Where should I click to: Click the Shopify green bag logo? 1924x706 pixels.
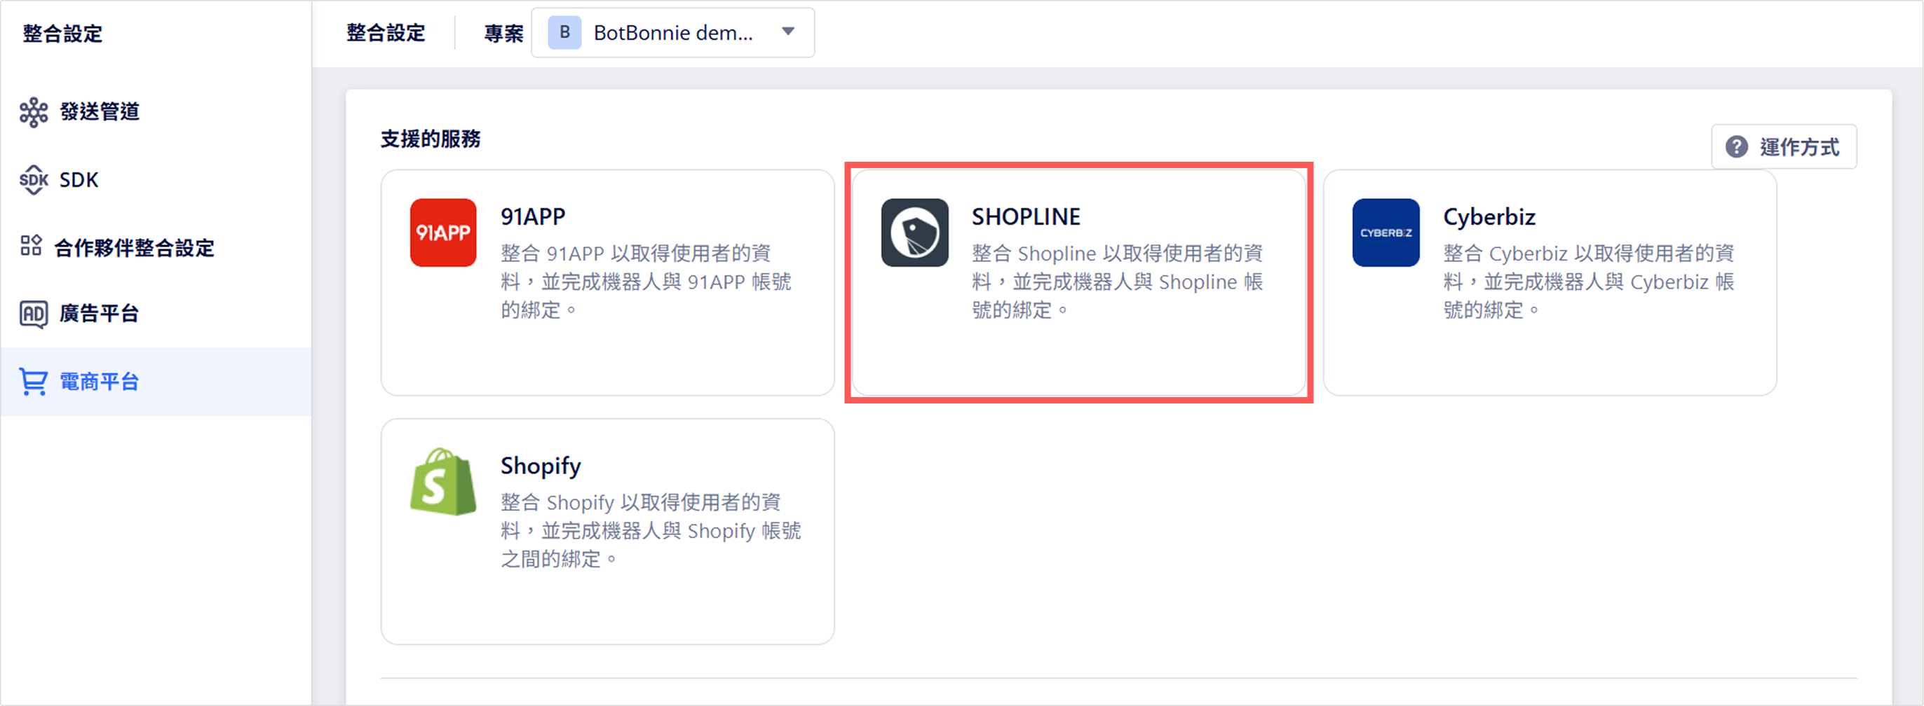(443, 481)
